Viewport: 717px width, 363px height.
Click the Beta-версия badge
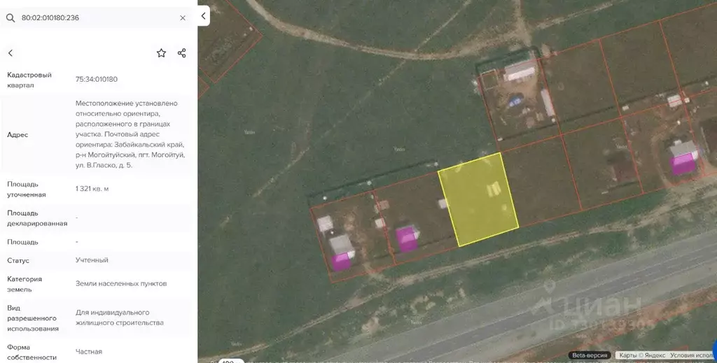[x=590, y=355]
